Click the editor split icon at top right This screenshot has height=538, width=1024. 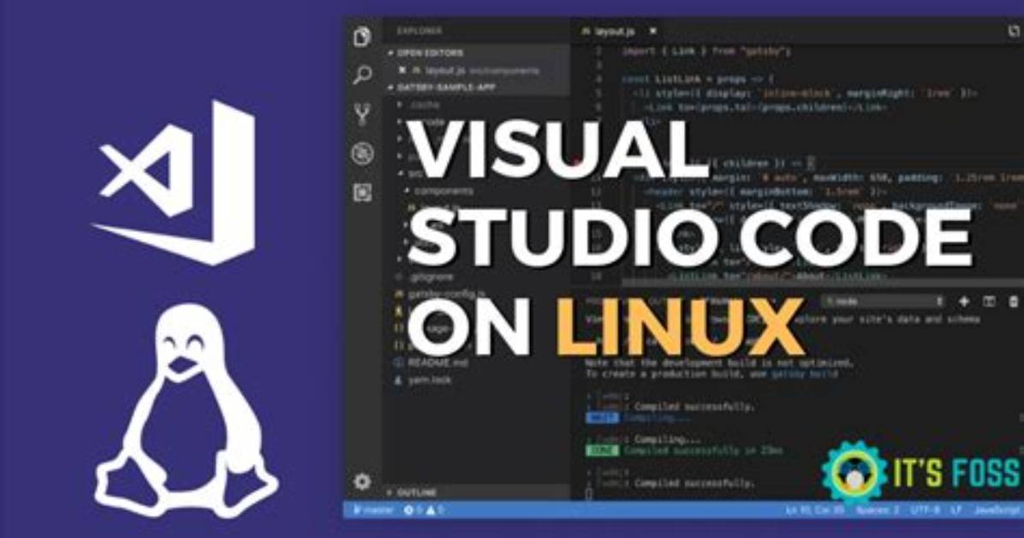coord(1015,31)
